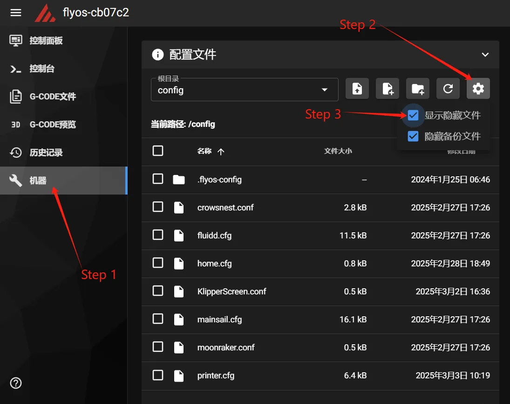Toggle the 隐藏备份文件 checkbox
The width and height of the screenshot is (510, 404).
[x=413, y=136]
